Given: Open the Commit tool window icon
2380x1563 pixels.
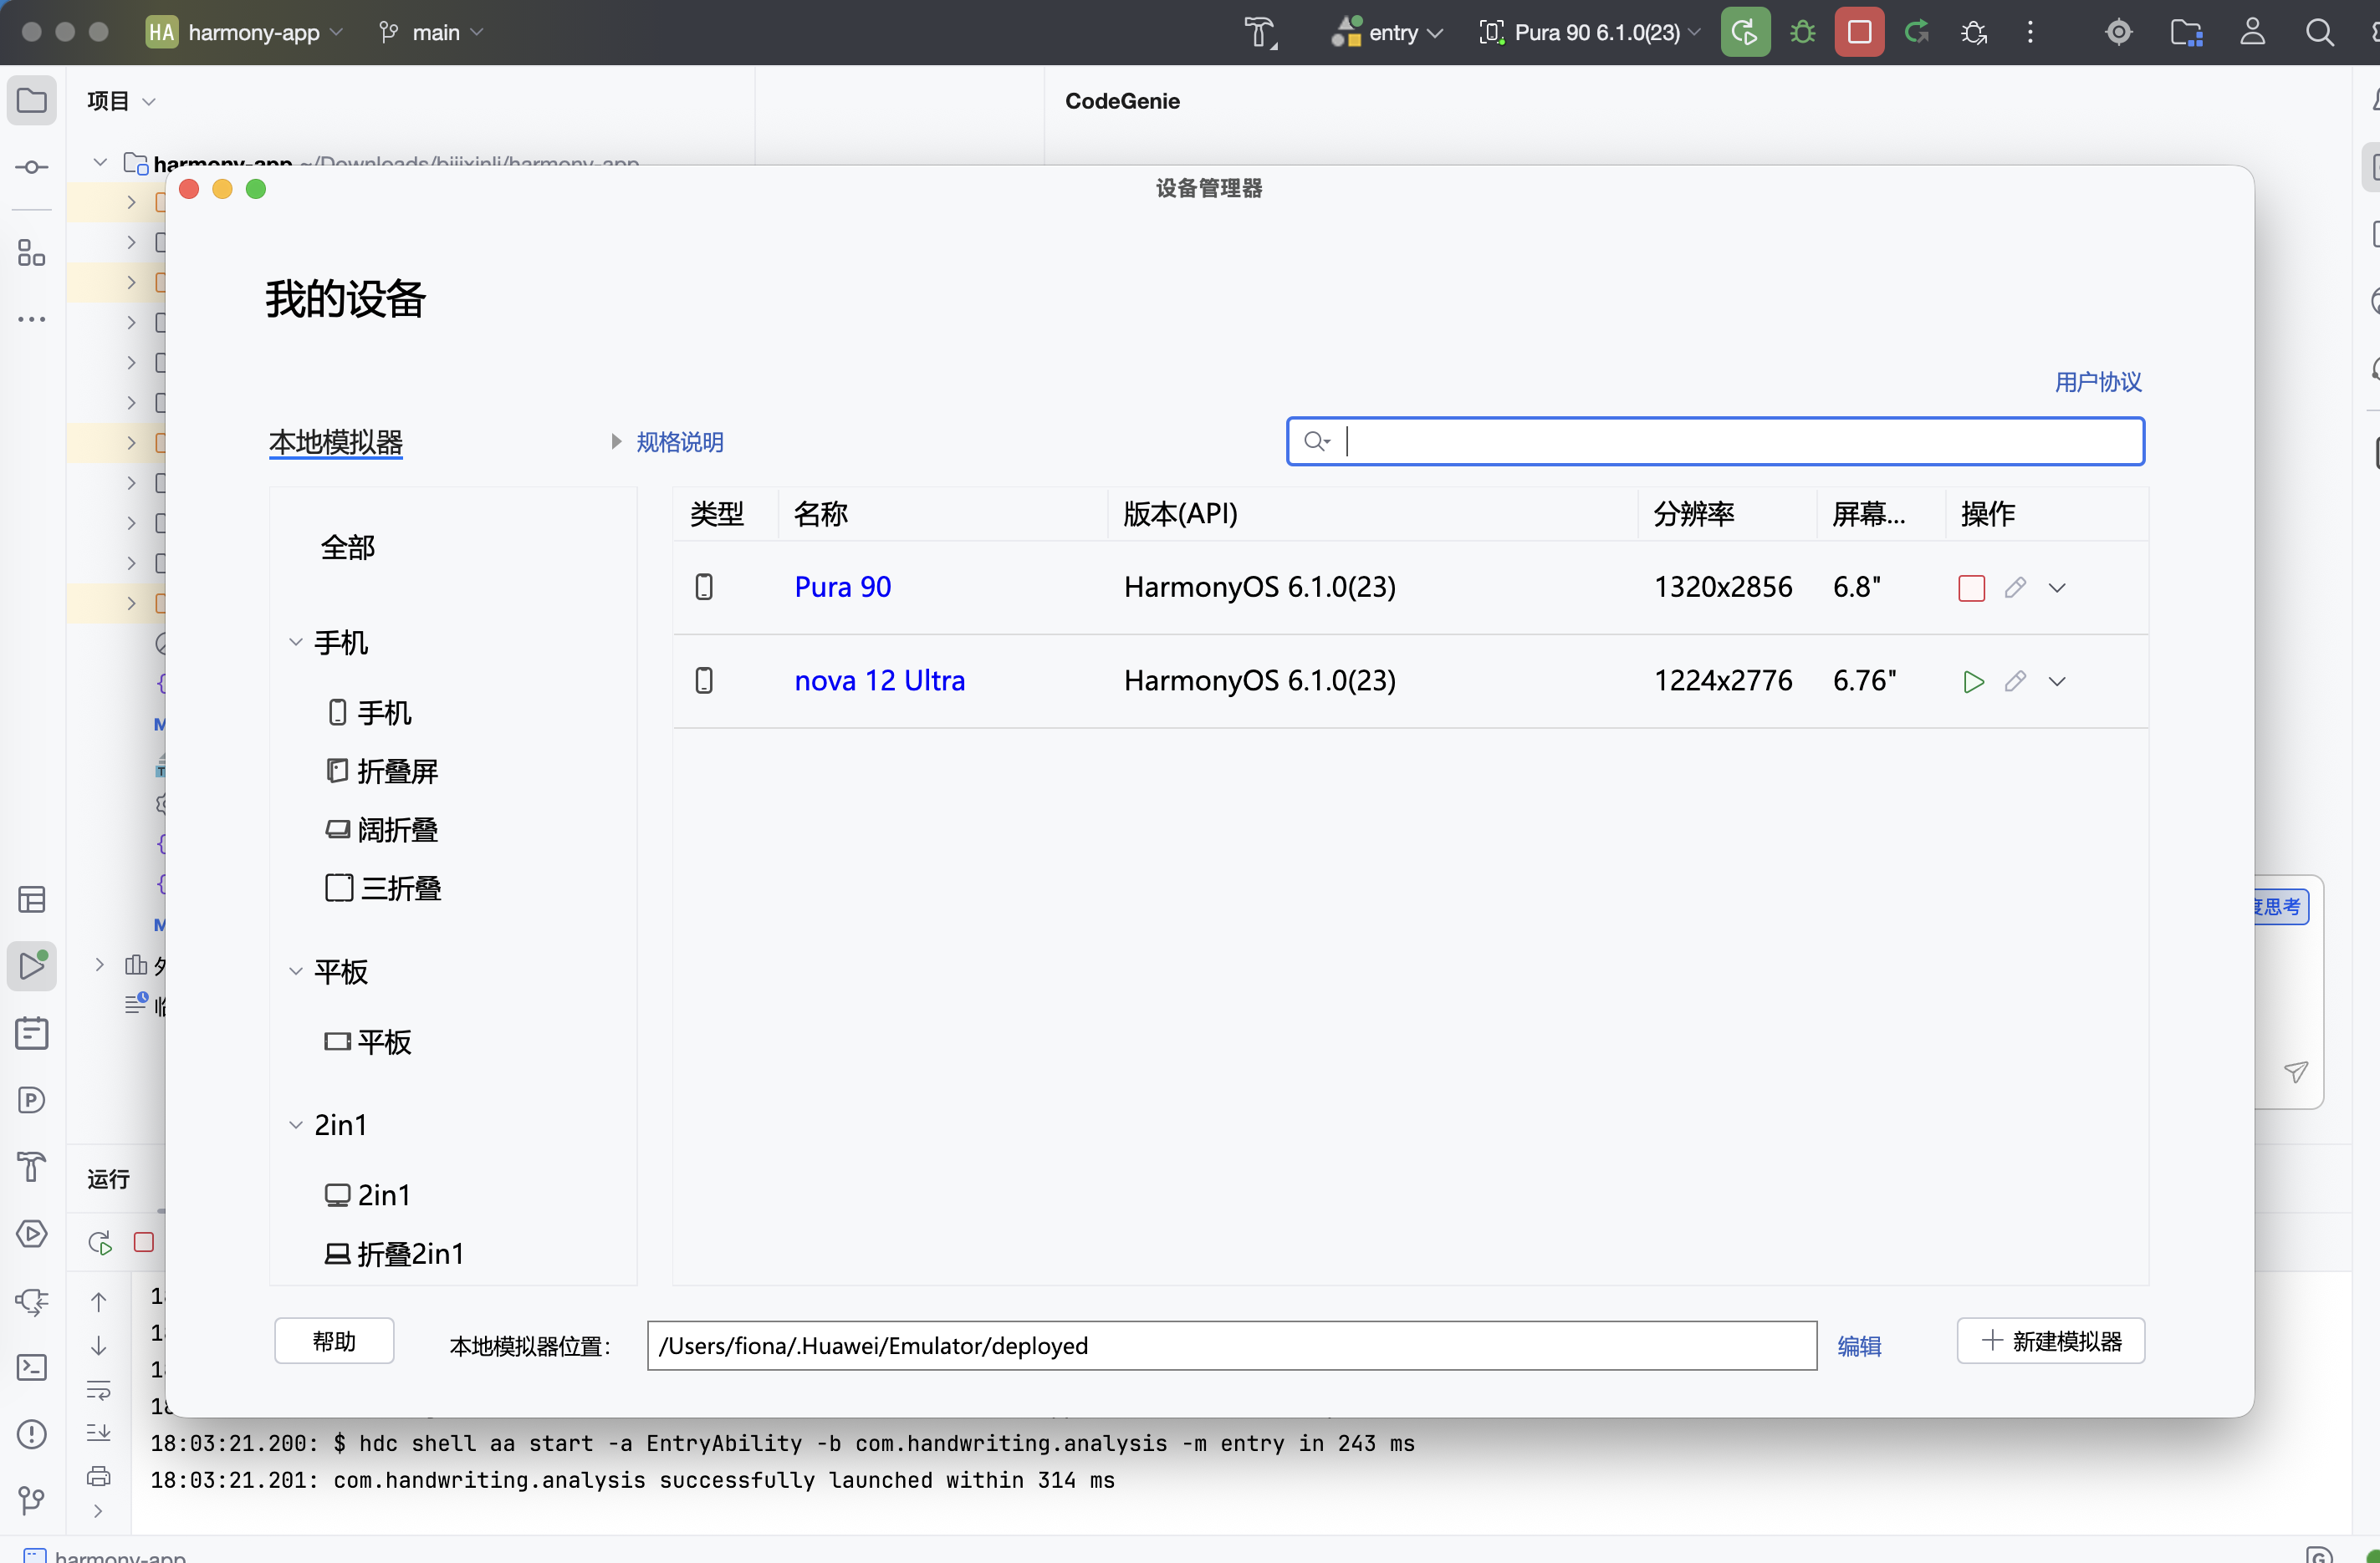Looking at the screenshot, I should tap(32, 167).
